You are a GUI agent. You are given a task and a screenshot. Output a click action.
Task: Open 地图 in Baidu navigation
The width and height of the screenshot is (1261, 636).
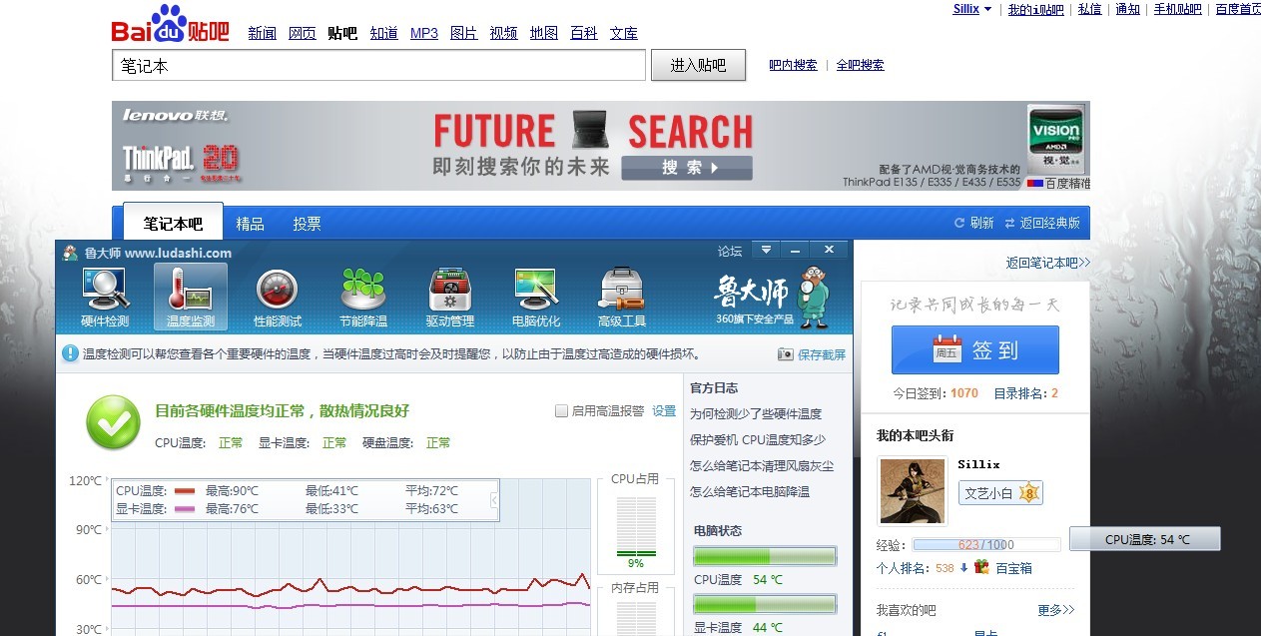tap(544, 33)
